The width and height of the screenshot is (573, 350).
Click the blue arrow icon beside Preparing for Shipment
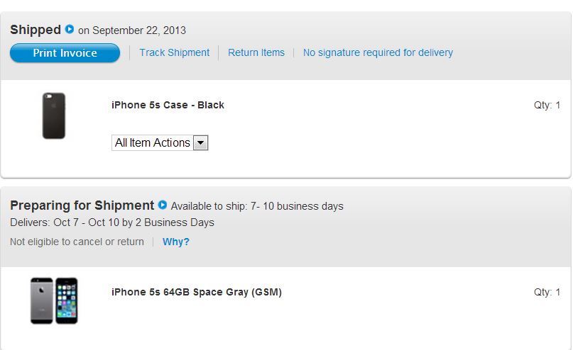163,205
